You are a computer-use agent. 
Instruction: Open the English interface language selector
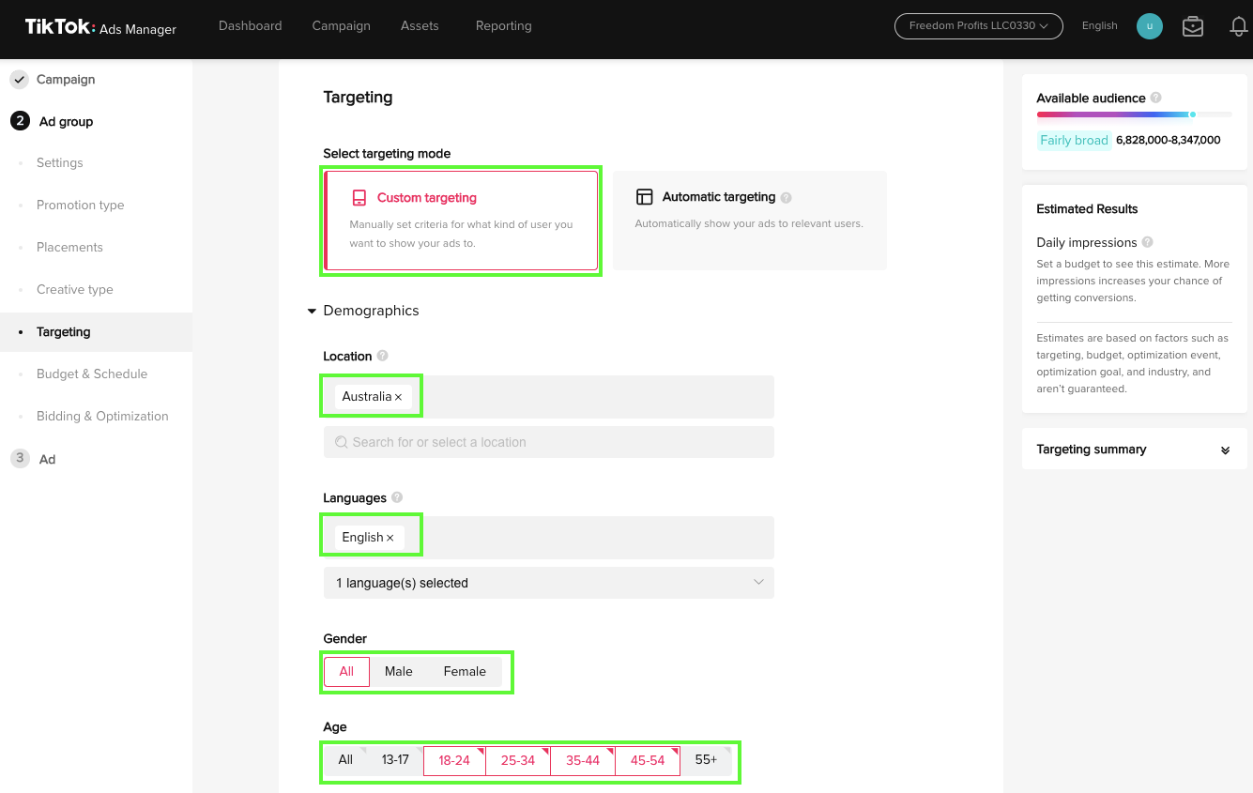tap(1099, 26)
